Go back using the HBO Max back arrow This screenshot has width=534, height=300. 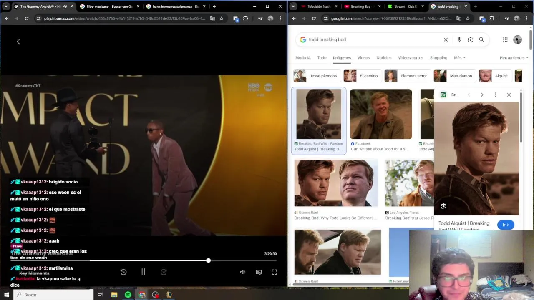click(x=18, y=42)
